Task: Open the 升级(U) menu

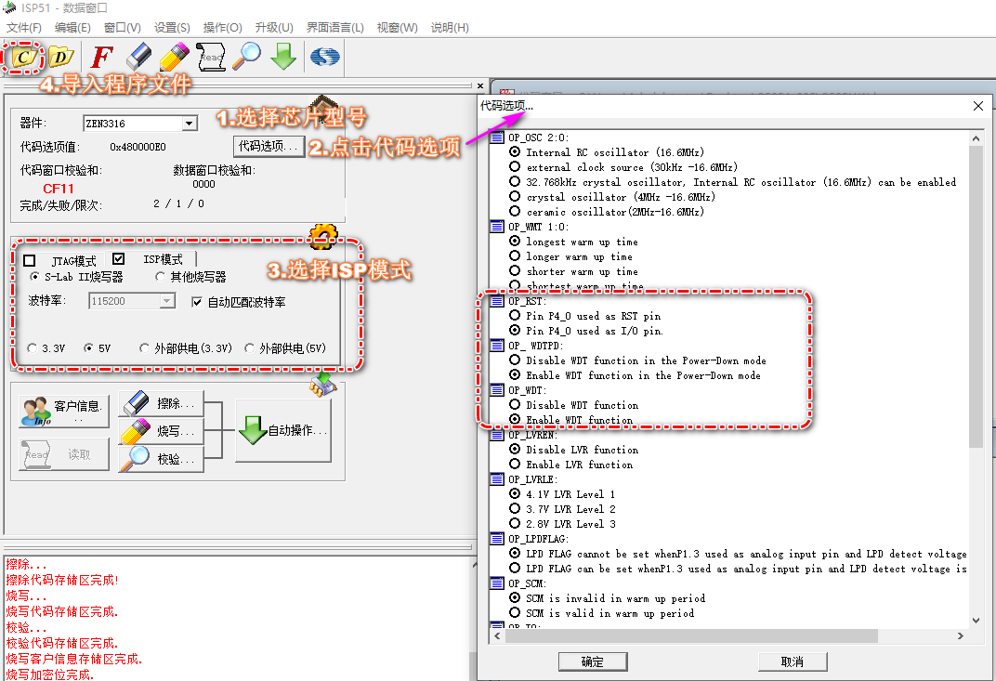Action: (x=274, y=27)
